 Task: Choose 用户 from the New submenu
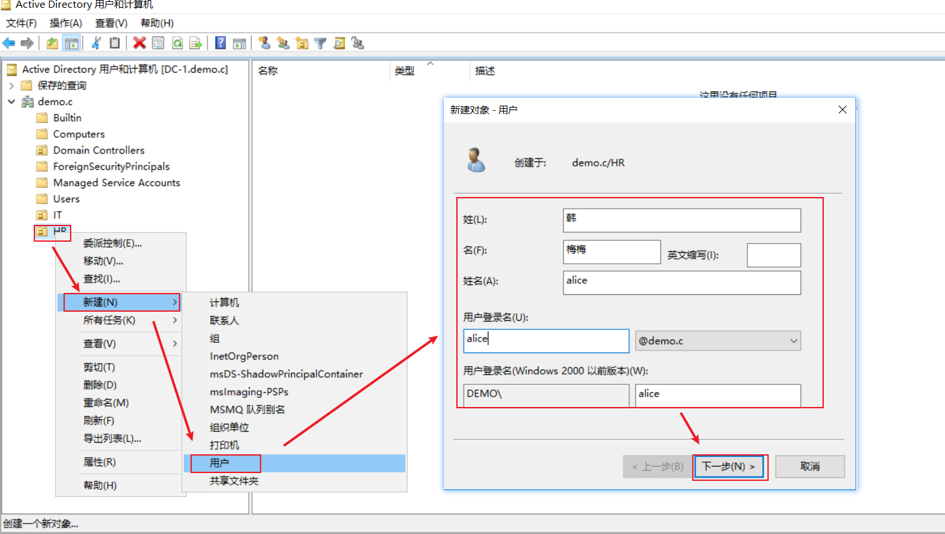tap(219, 463)
